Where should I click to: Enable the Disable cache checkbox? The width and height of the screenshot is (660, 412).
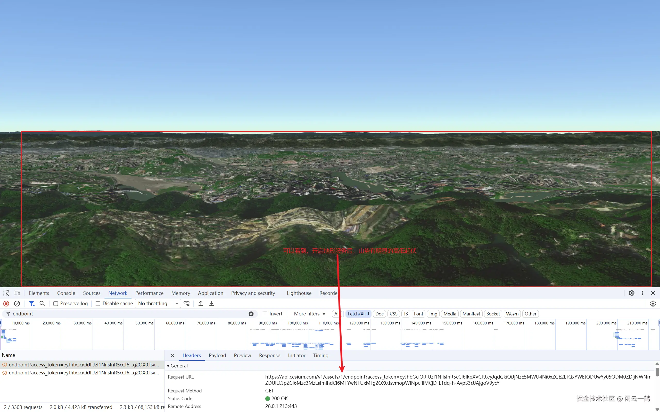pos(98,304)
